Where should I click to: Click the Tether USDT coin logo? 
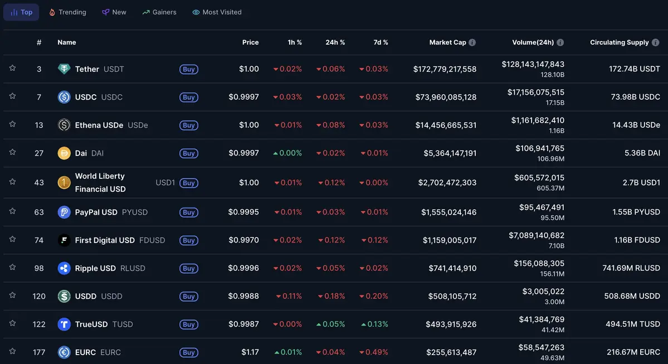point(64,69)
